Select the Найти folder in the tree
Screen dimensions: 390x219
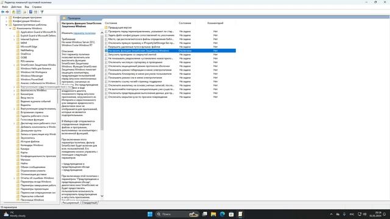(x=24, y=164)
